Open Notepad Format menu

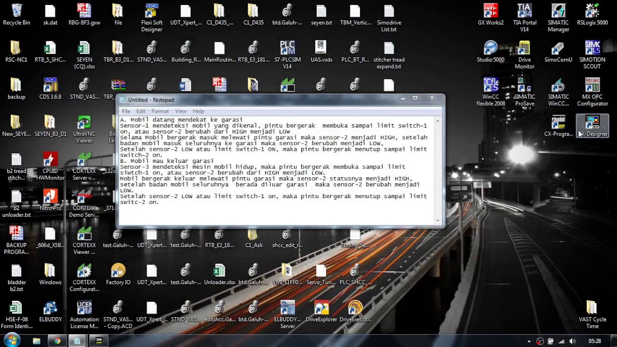[160, 111]
